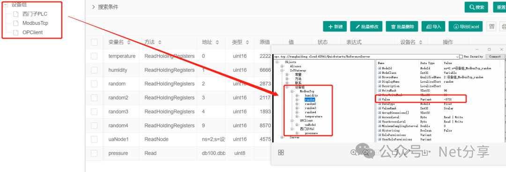This screenshot has height=172, width=506.
Task: Click the 地址 column sort arrows
Action: point(217,42)
